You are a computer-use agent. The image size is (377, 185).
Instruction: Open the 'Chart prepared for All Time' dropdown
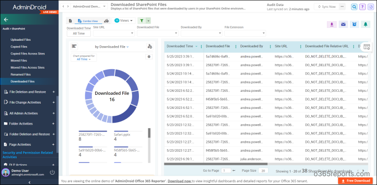83,58
